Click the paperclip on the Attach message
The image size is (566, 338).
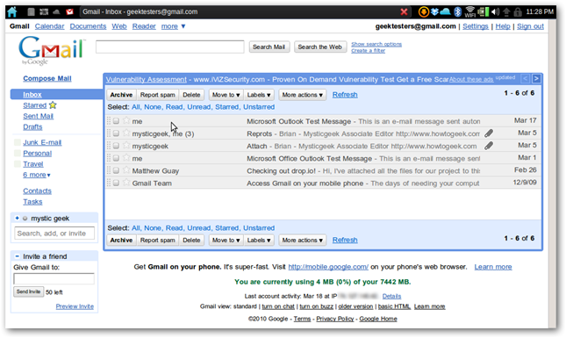coord(489,146)
